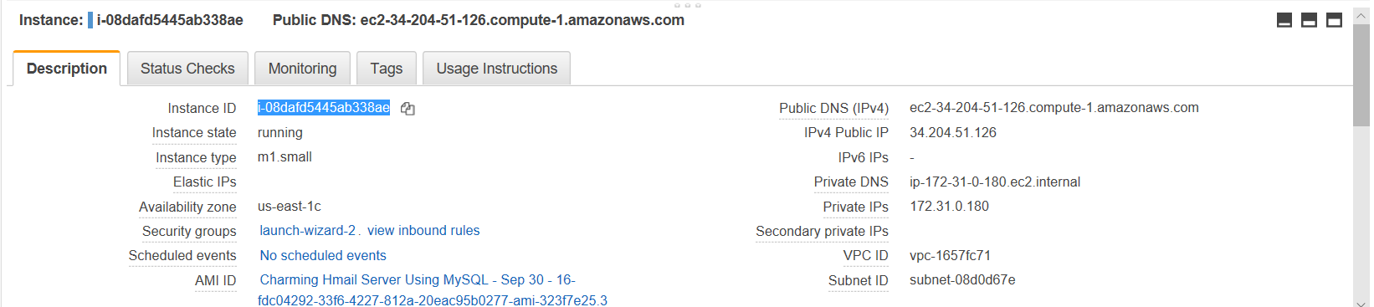The width and height of the screenshot is (1374, 307).
Task: Click the vertical scrollbar thumb
Action: coord(1361,75)
